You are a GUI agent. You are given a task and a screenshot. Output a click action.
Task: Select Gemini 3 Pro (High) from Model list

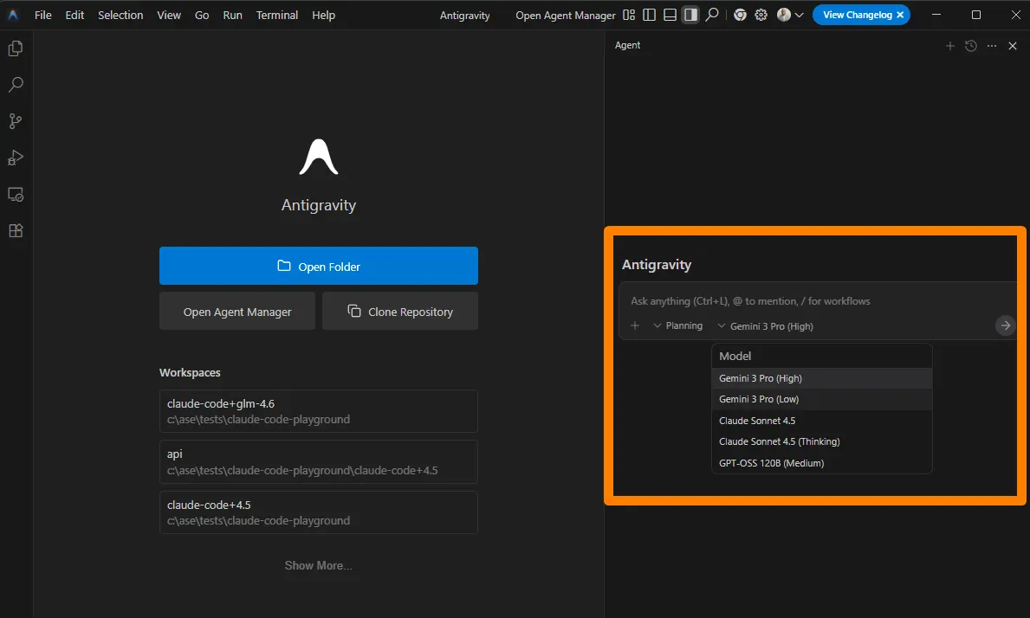(x=822, y=378)
